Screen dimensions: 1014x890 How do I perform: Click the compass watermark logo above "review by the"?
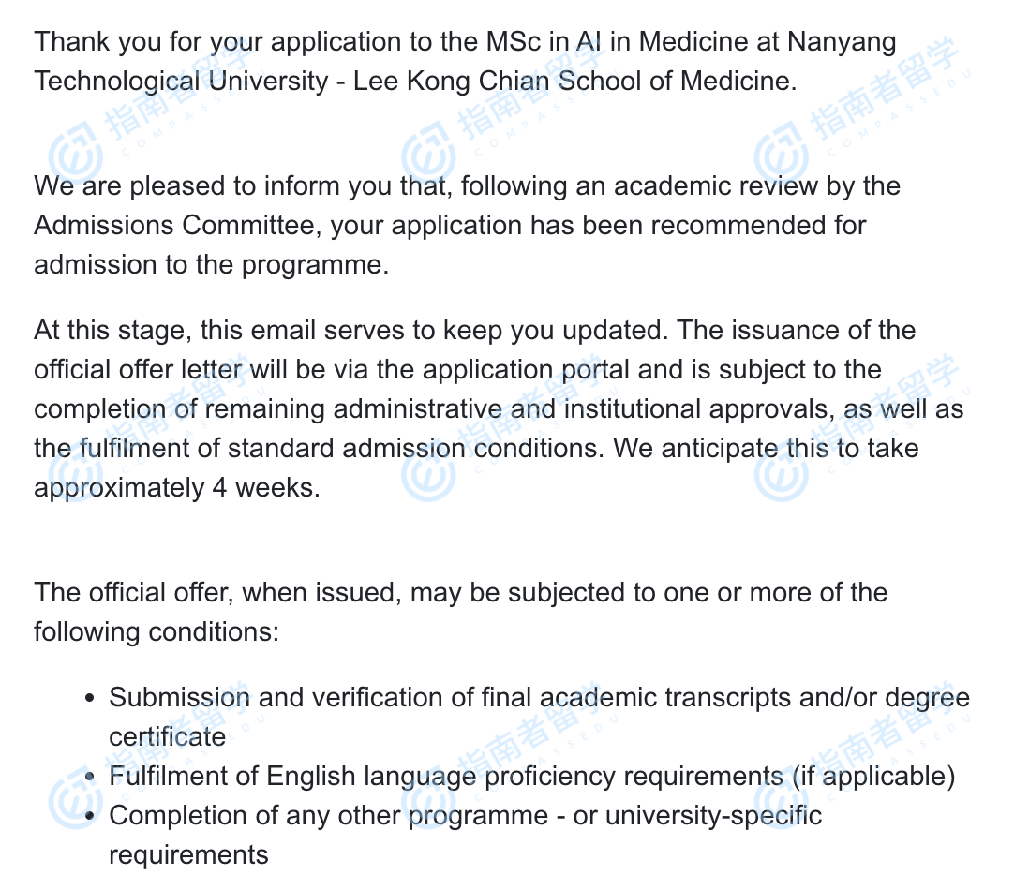(781, 152)
